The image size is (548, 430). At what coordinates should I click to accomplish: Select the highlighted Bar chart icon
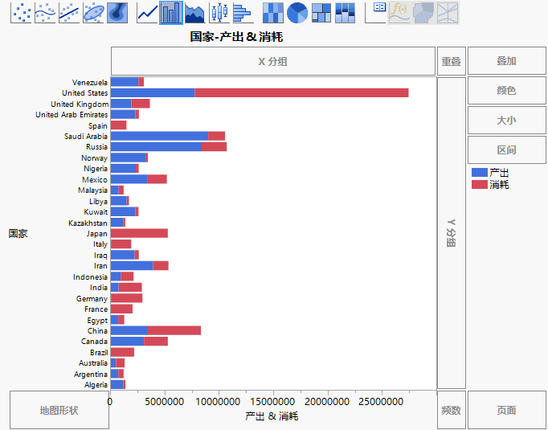tap(170, 12)
